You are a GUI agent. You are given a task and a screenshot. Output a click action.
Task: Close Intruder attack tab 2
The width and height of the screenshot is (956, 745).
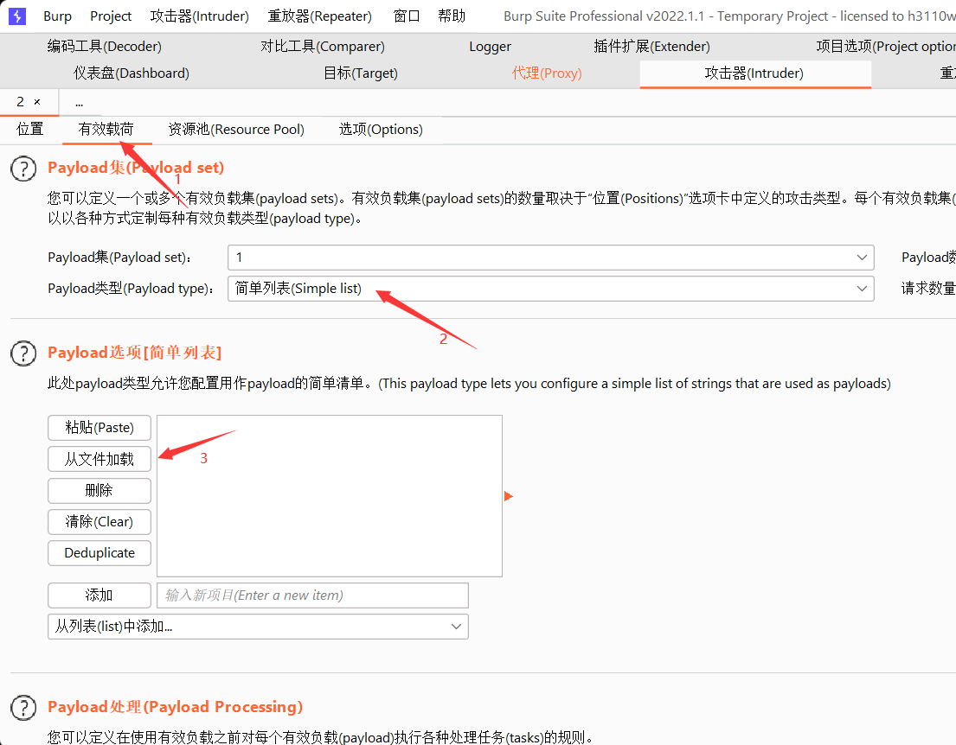click(x=37, y=102)
